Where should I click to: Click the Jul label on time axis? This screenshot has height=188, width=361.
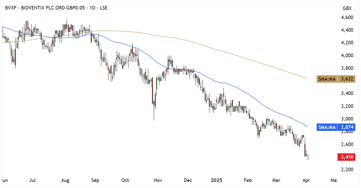pos(32,180)
